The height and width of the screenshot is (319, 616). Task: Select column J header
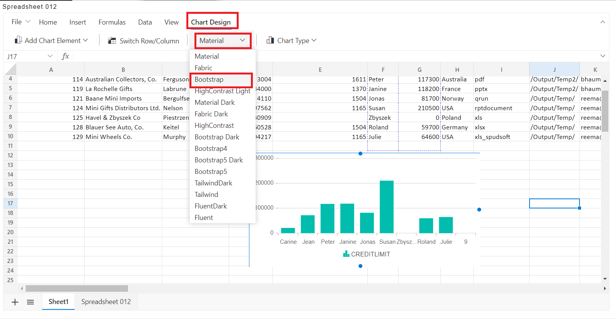555,69
